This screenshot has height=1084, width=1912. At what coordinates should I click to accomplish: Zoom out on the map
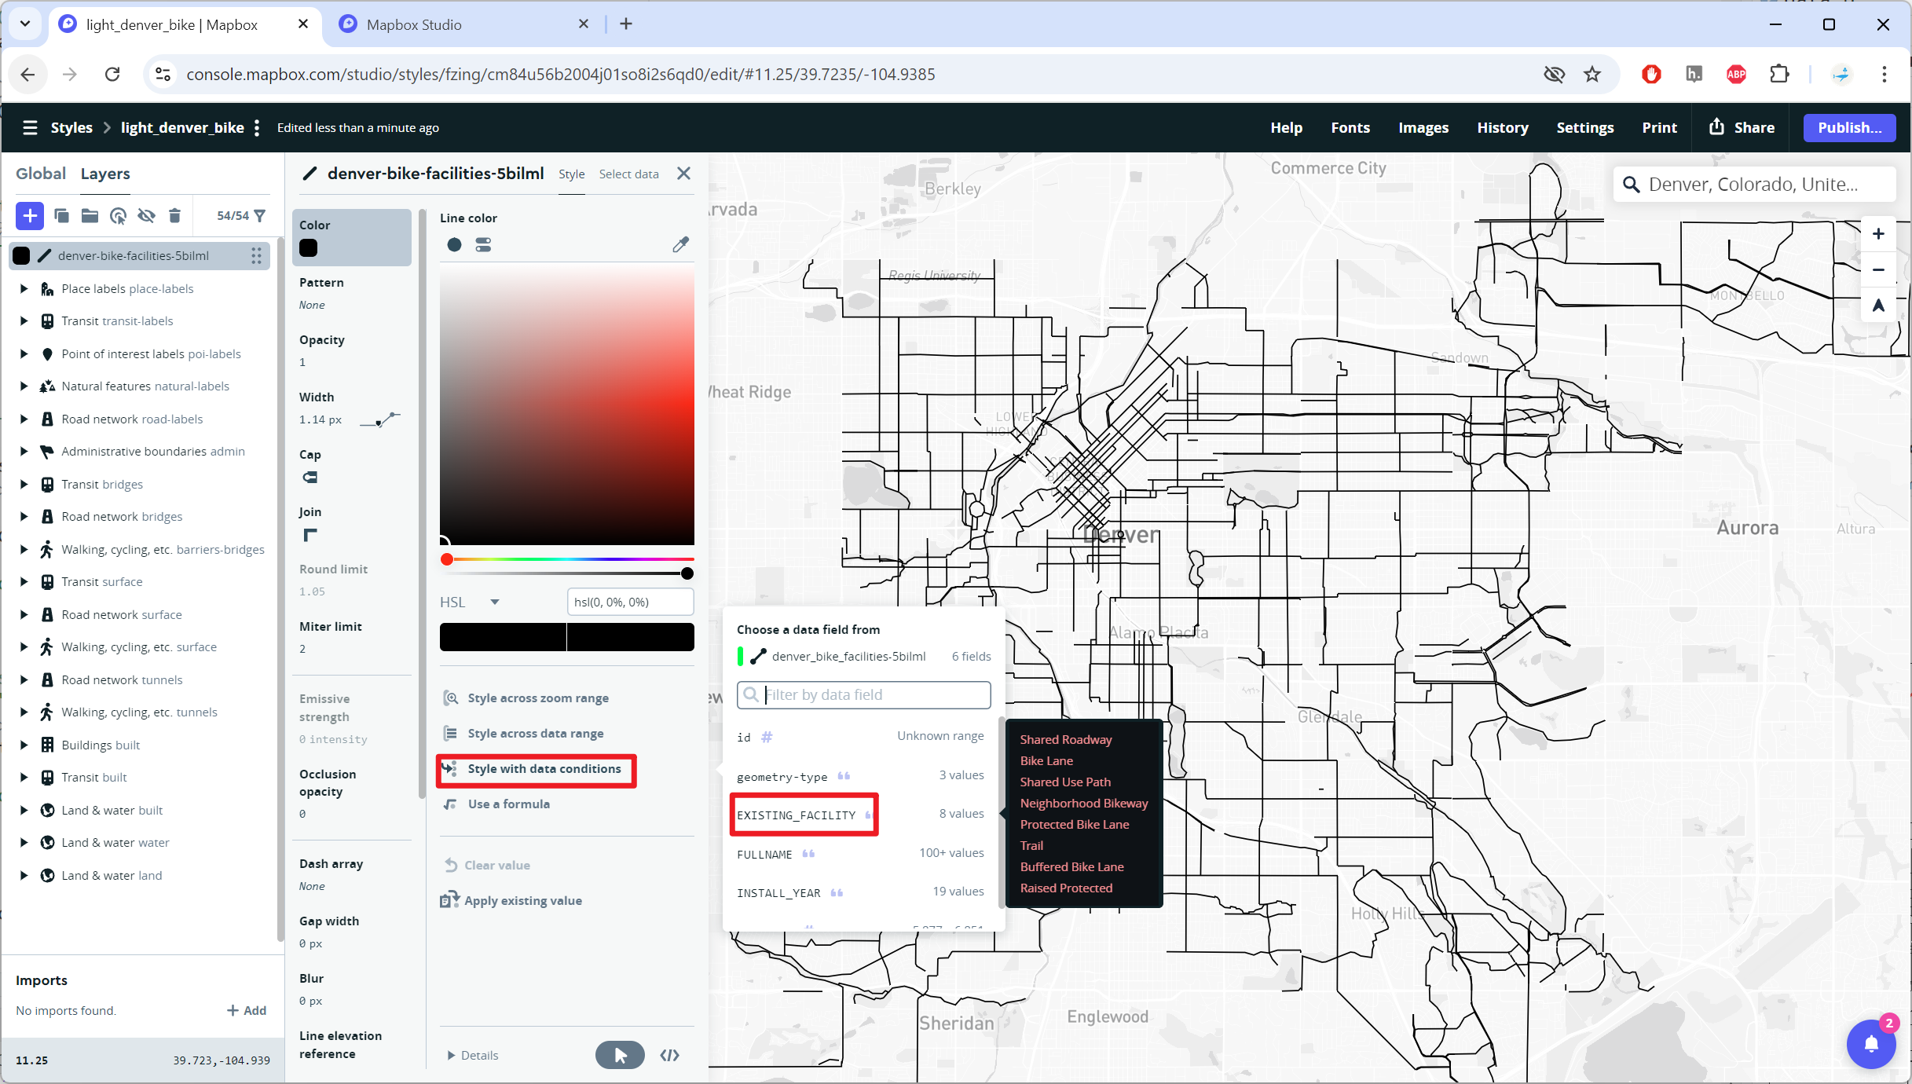(x=1878, y=269)
